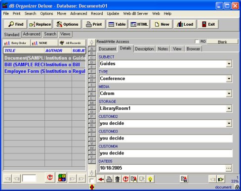
Task: Delete record with the trash can icon
Action: (x=118, y=179)
